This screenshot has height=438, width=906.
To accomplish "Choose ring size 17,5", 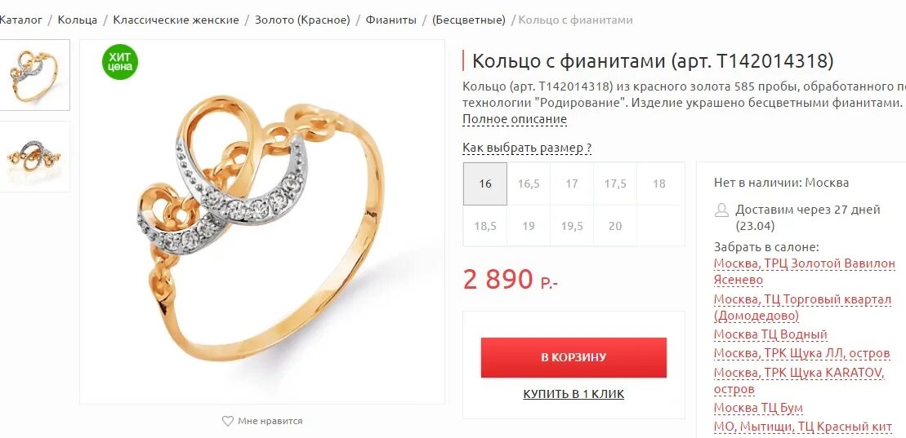I will 615,184.
